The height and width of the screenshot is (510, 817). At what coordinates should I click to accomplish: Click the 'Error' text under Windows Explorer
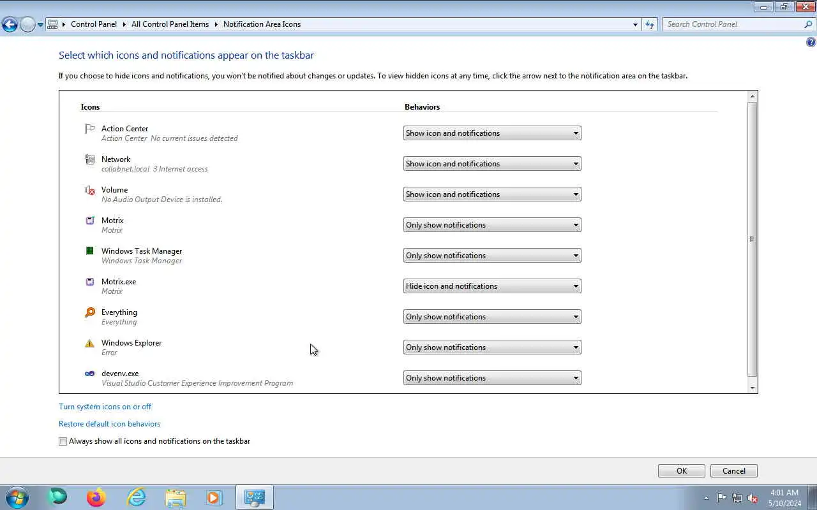pyautogui.click(x=109, y=353)
